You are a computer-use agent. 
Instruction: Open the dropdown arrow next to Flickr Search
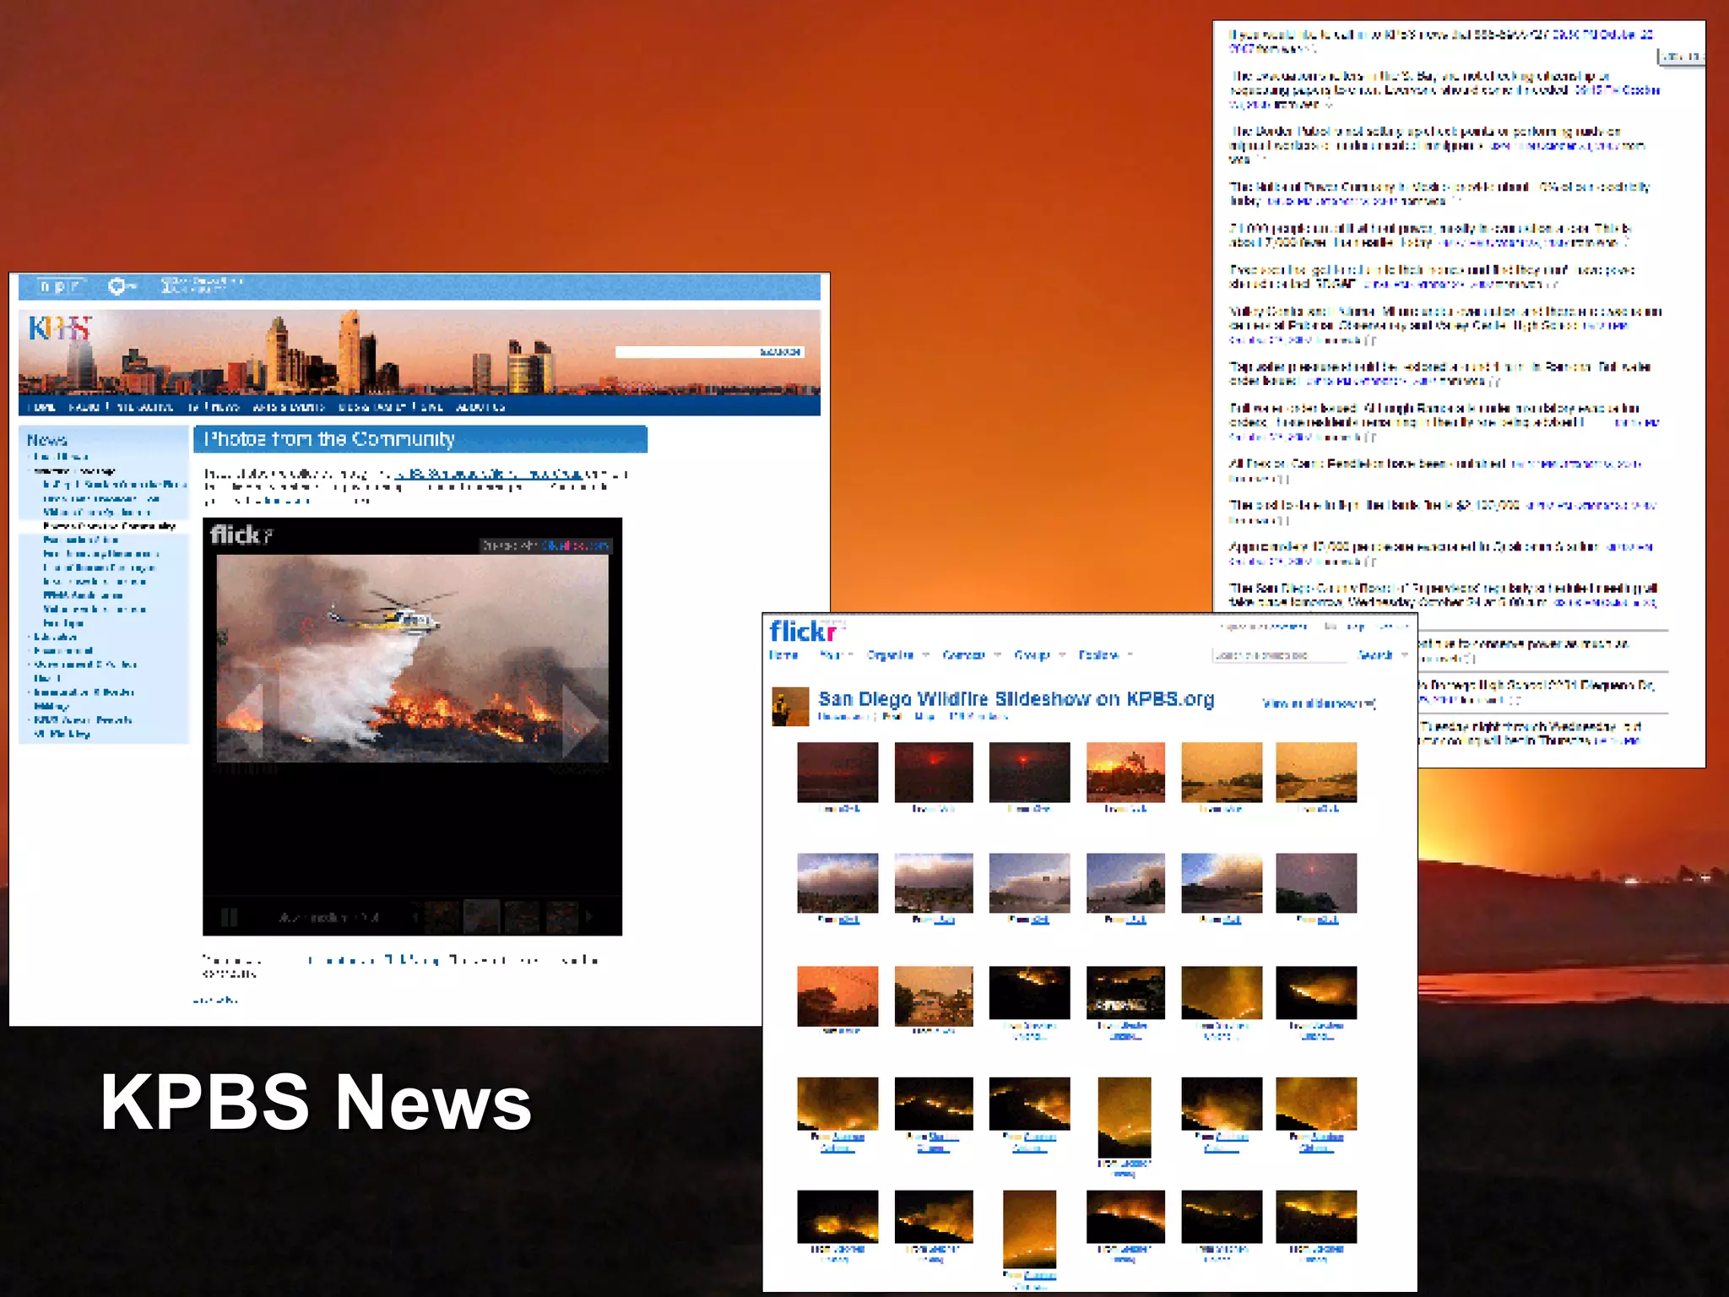click(x=1404, y=655)
